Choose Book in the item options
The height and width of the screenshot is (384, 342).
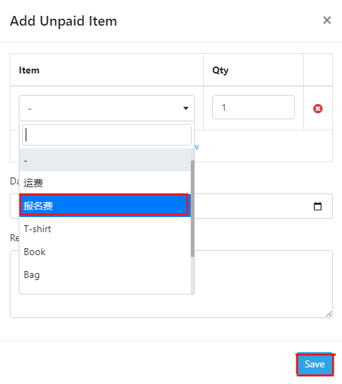pos(105,252)
